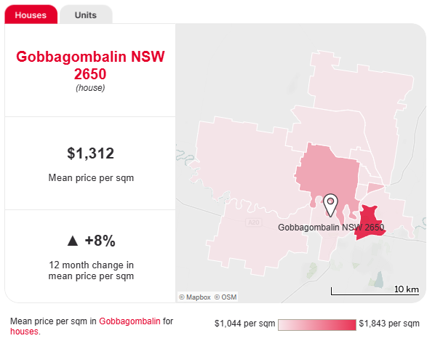Image resolution: width=435 pixels, height=341 pixels.
Task: Click the +8% change value
Action: [x=100, y=241]
